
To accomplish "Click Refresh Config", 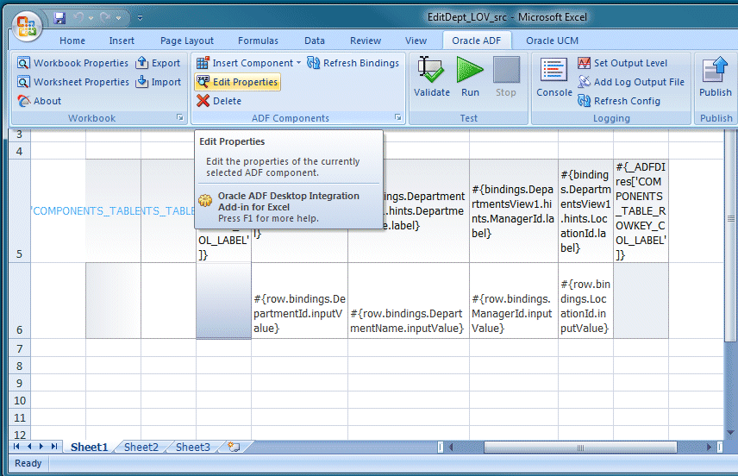I will pyautogui.click(x=619, y=101).
